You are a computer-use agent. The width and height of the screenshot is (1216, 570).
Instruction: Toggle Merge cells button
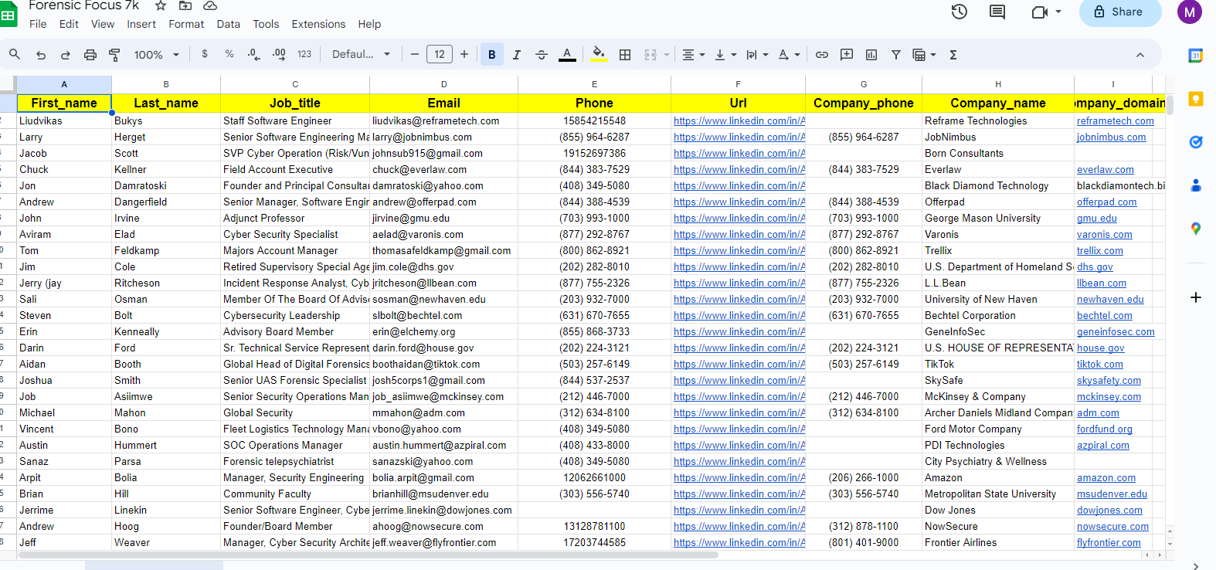coord(650,55)
